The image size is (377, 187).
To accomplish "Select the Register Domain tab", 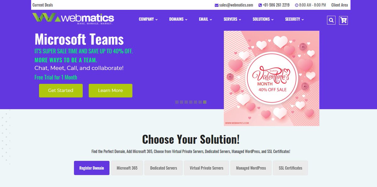I will (92, 168).
